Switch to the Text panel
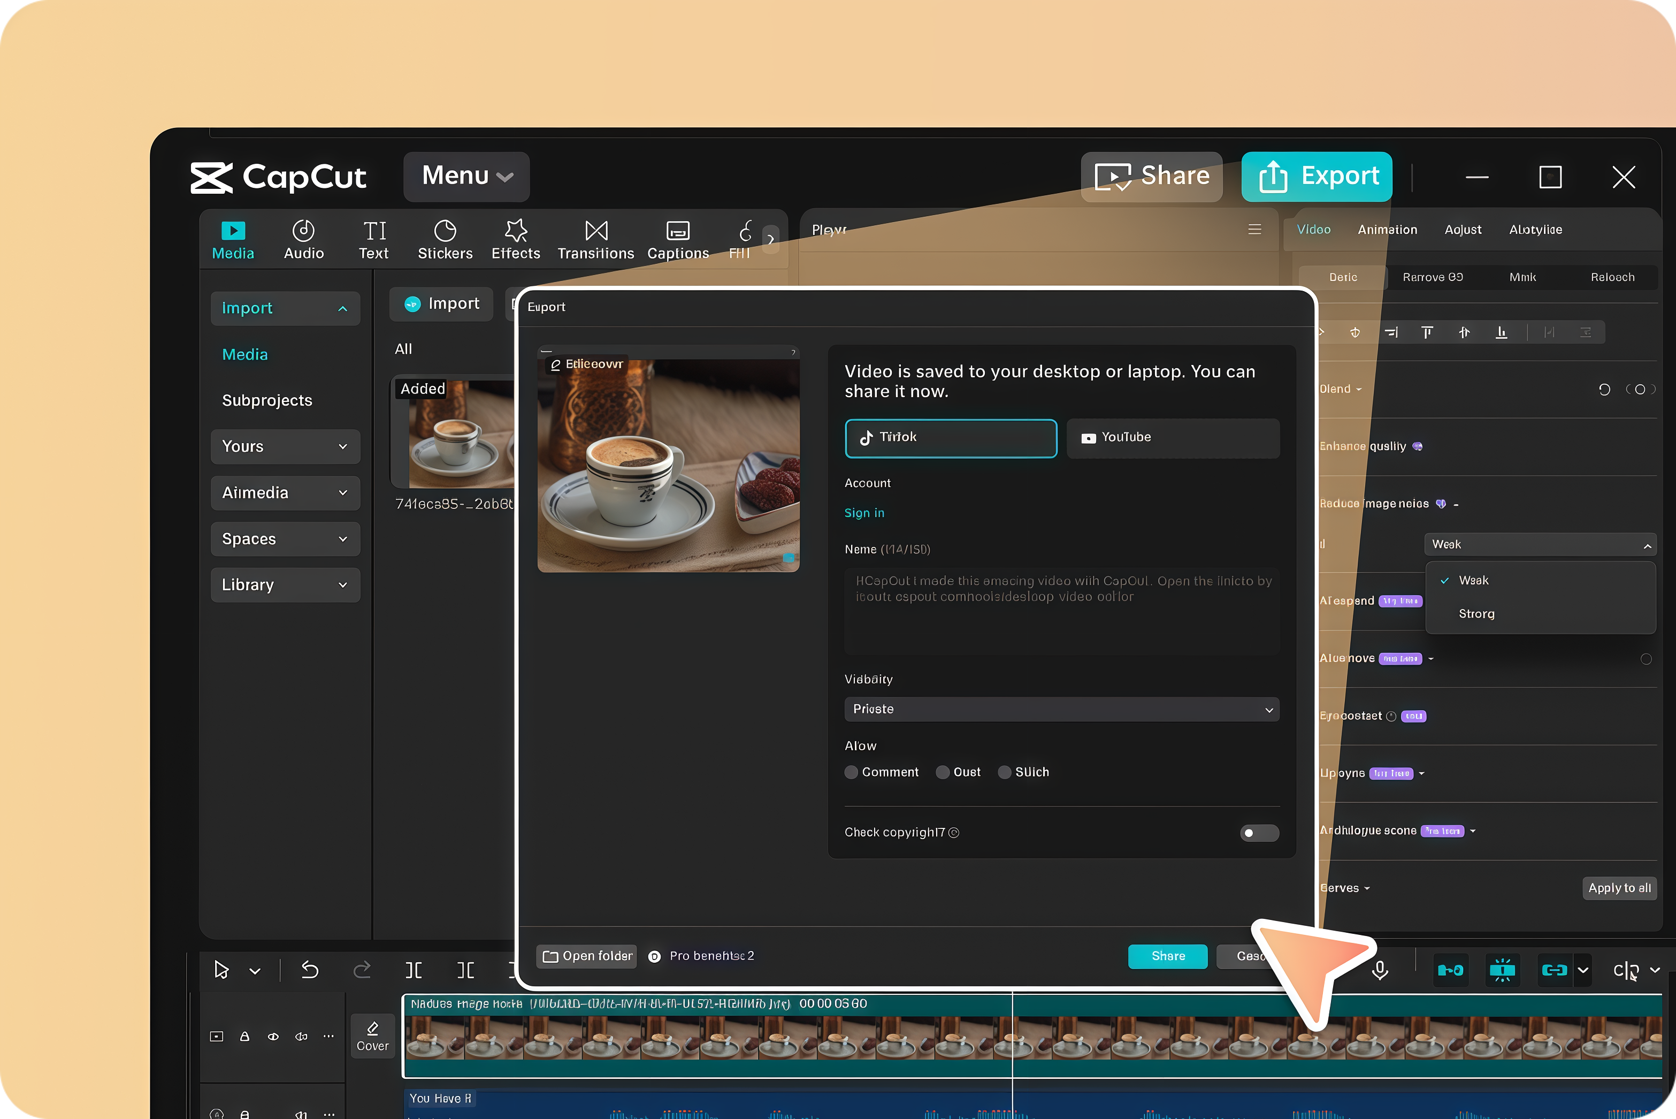 coord(374,239)
